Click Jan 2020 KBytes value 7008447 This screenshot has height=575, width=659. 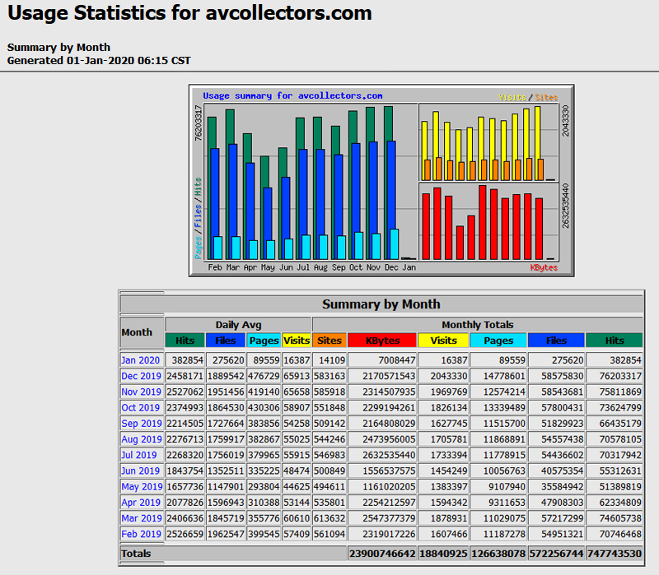click(397, 360)
